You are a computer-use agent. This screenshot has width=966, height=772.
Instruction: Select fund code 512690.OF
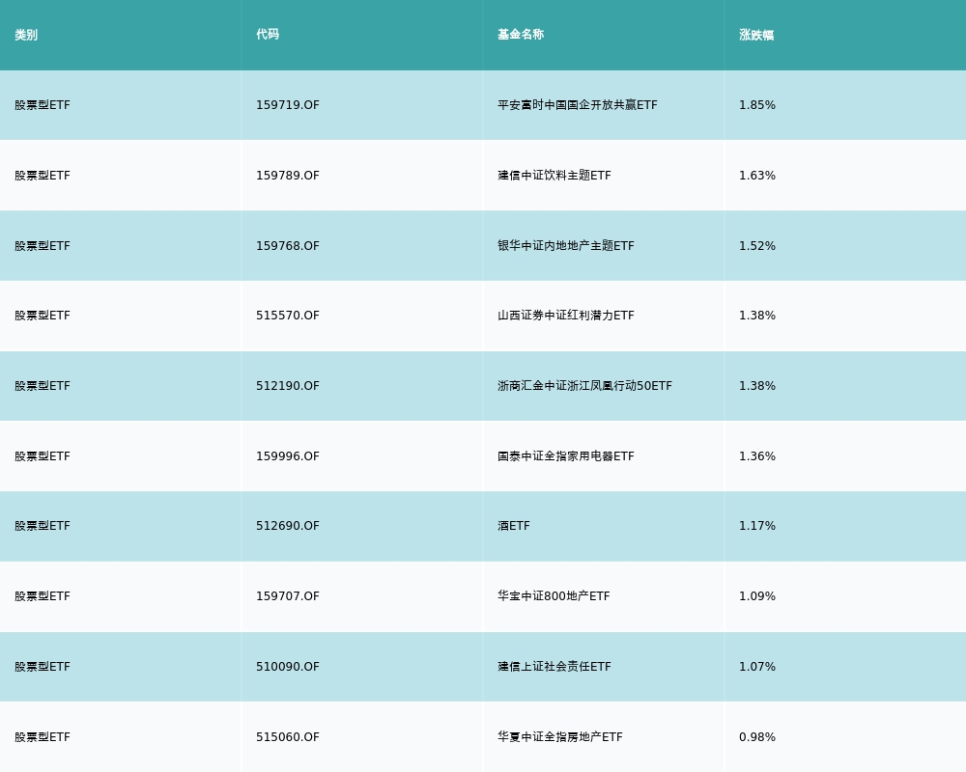click(x=288, y=526)
